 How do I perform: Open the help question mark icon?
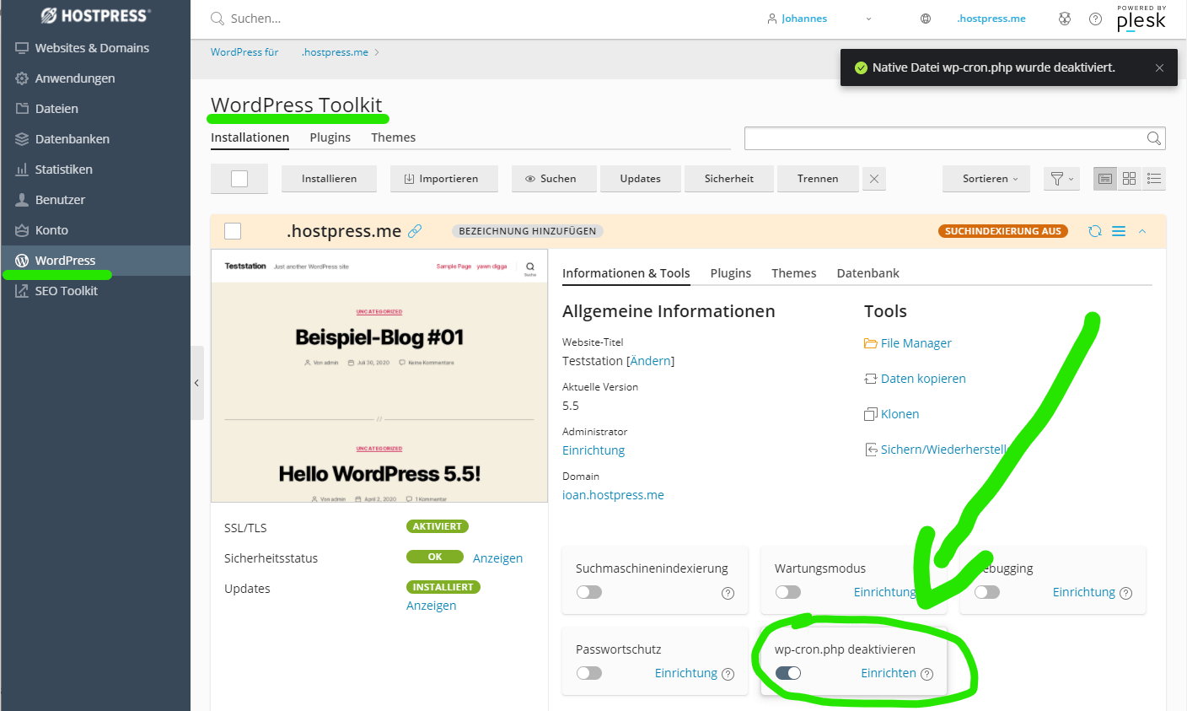[1095, 19]
